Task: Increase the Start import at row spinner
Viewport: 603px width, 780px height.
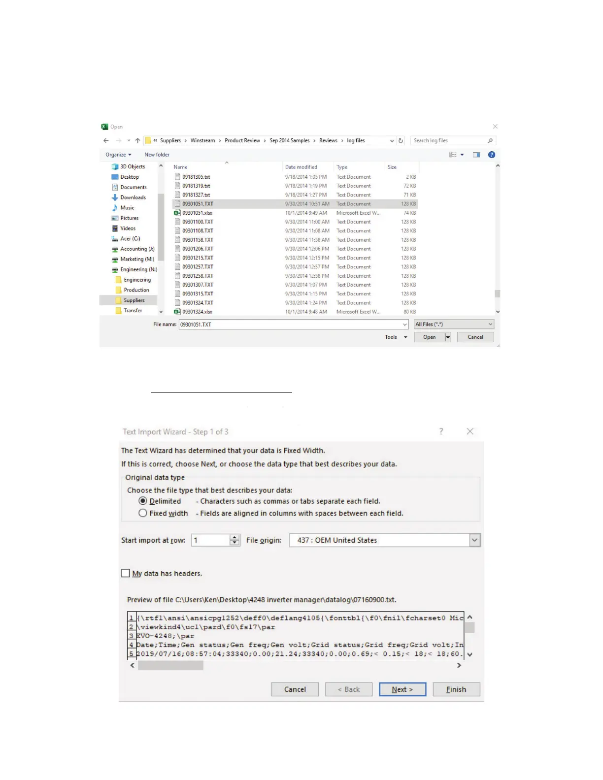Action: click(x=235, y=537)
